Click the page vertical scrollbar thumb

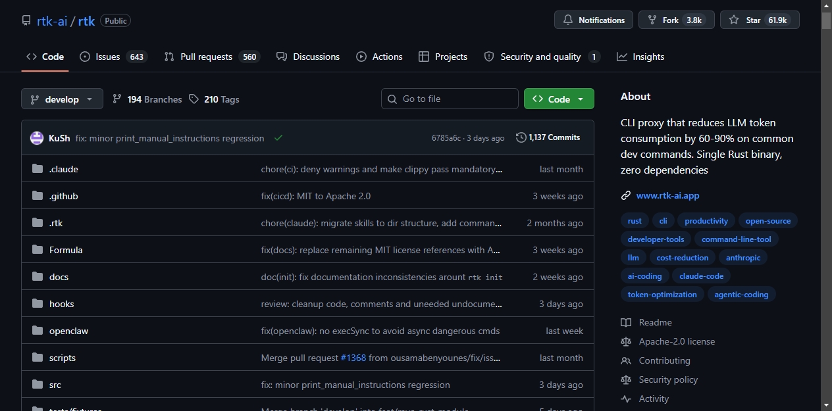[826, 20]
